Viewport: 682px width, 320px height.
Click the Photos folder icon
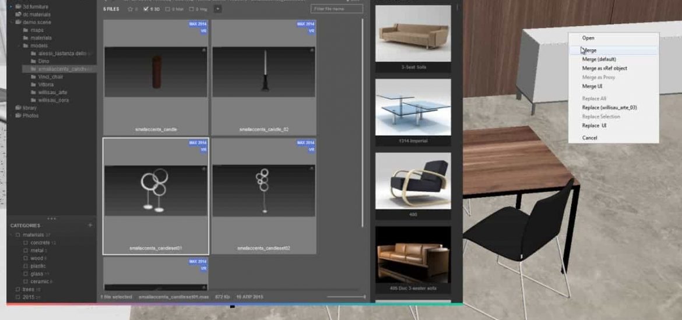point(17,116)
